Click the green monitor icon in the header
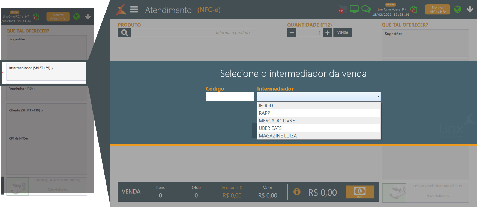This screenshot has width=477, height=207. (354, 9)
